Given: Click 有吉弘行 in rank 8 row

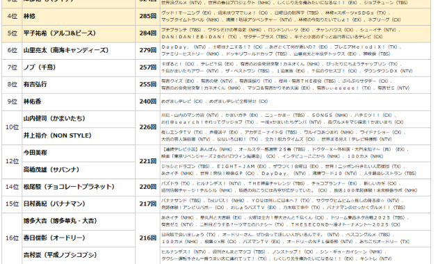Looking at the screenshot, I should pyautogui.click(x=35, y=84).
